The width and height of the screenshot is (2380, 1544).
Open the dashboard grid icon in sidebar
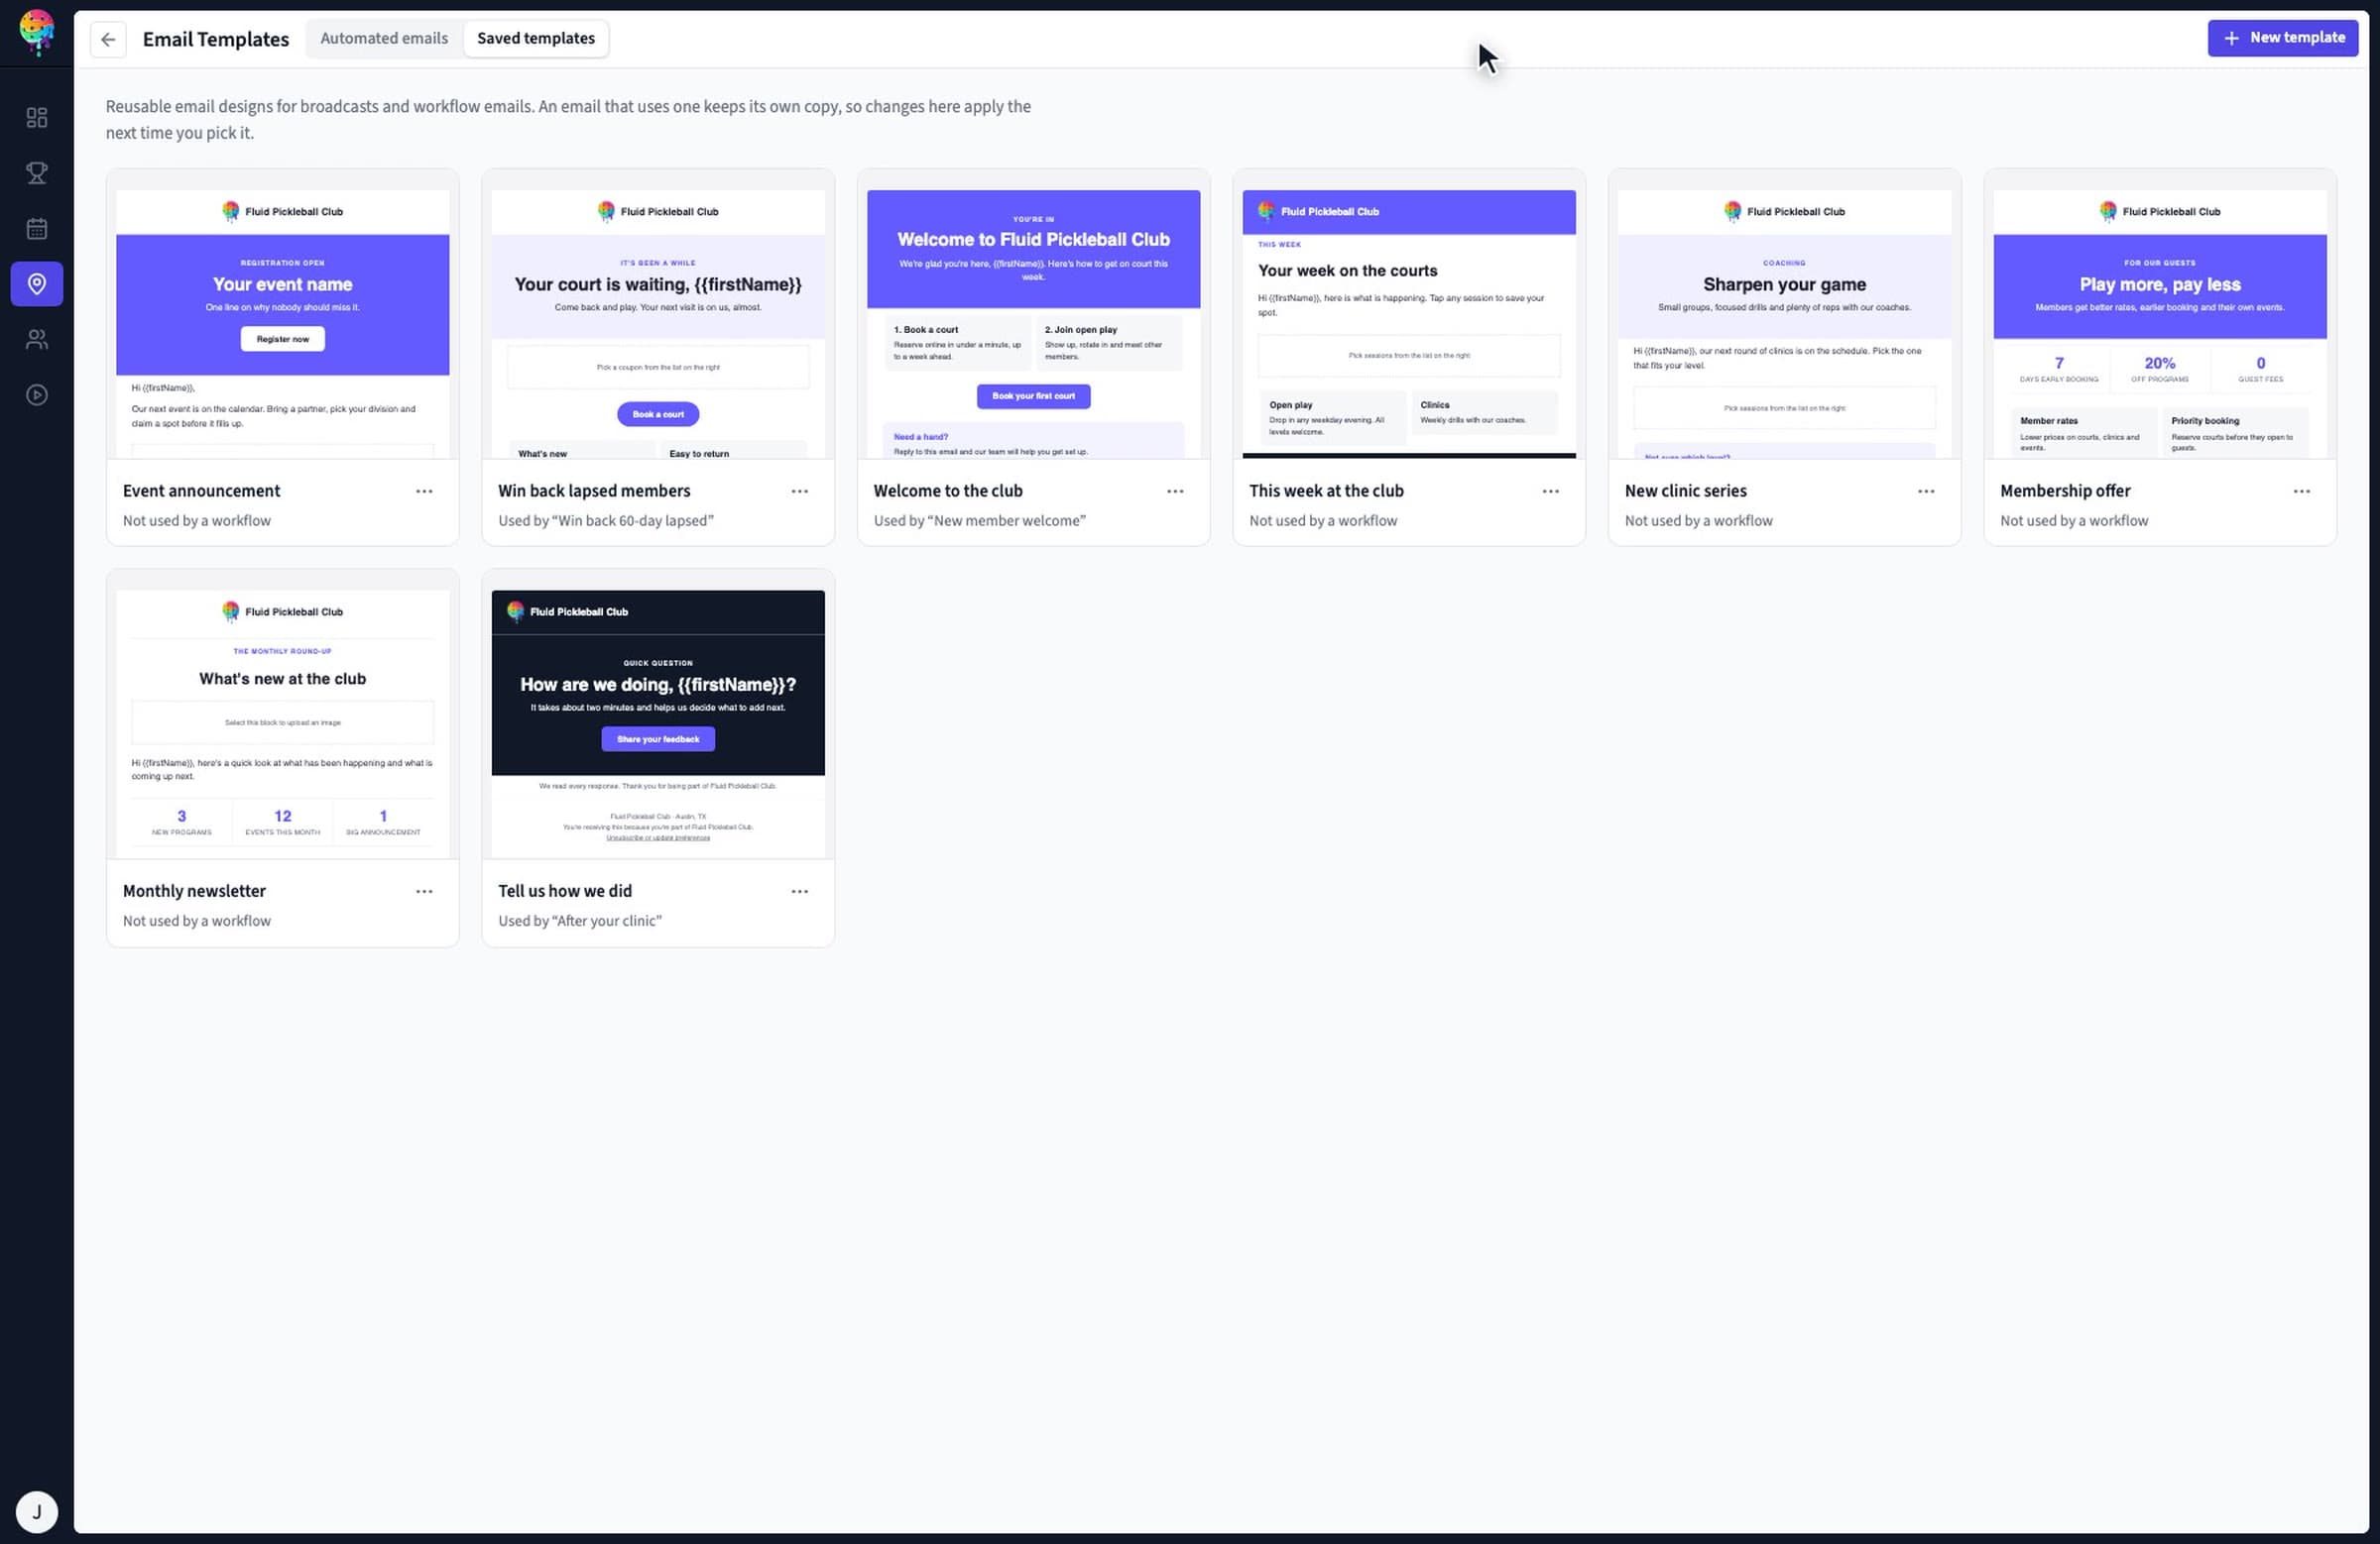coord(37,118)
